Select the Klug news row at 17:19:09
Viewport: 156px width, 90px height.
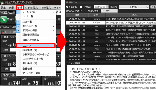(111, 30)
